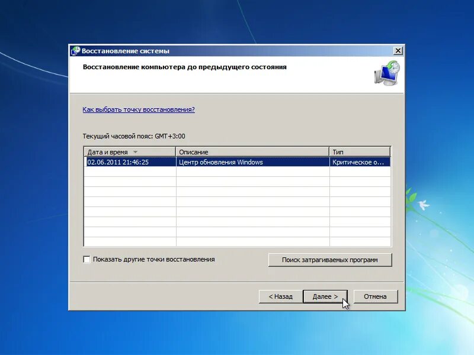Proceed with 'Далее >' button
Viewport: 474px width, 355px height.
pyautogui.click(x=325, y=297)
